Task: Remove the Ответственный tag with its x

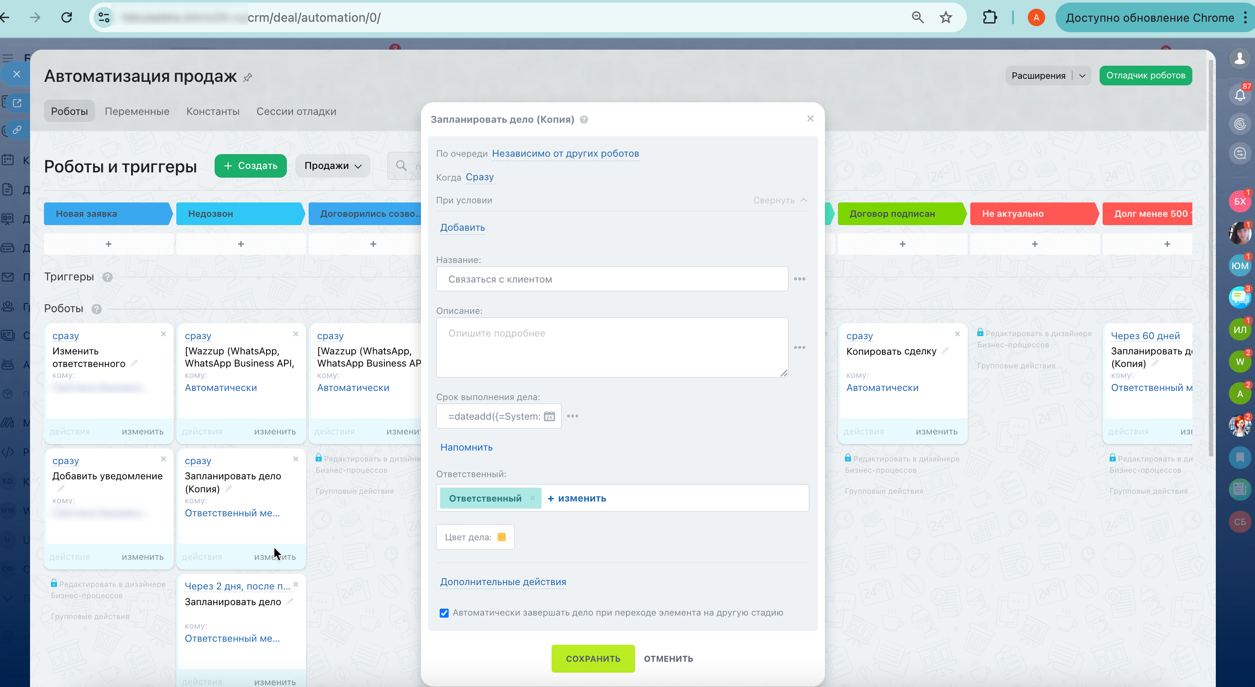Action: pos(532,498)
